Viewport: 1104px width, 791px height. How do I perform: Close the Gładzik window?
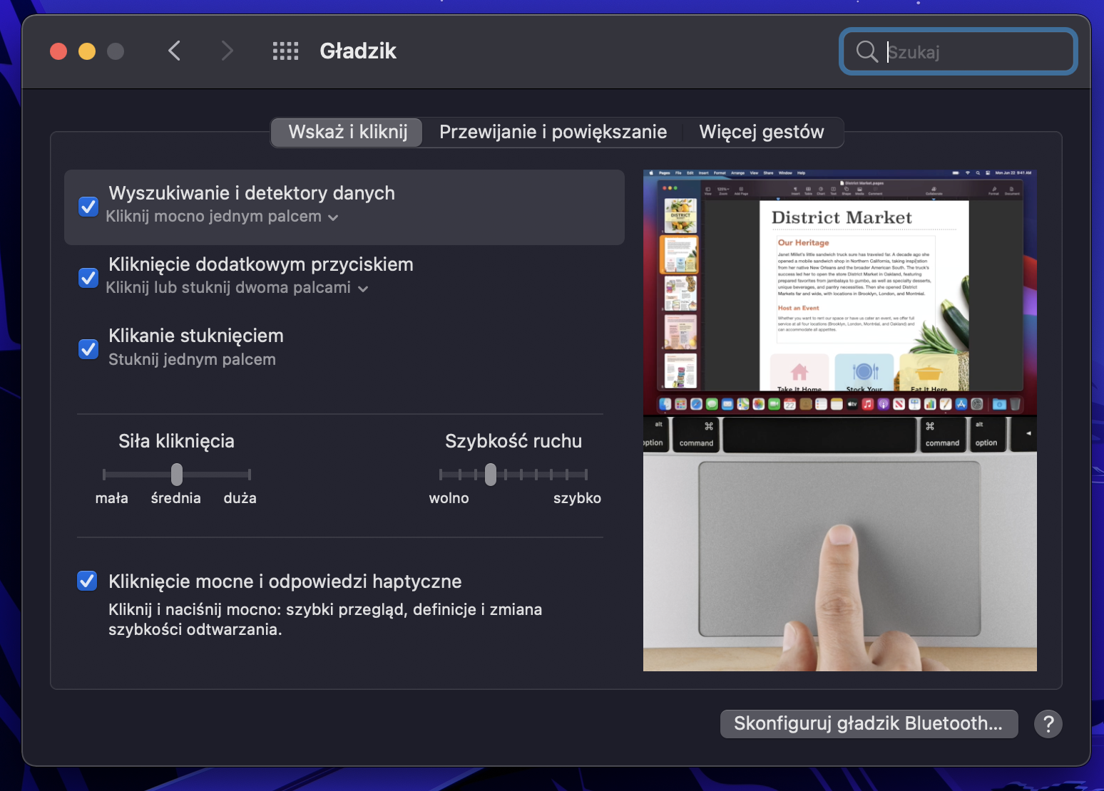coord(58,51)
